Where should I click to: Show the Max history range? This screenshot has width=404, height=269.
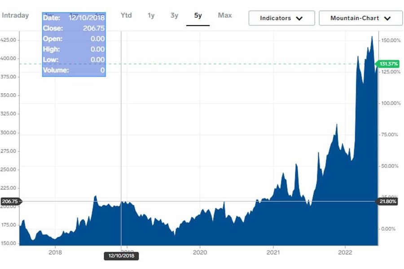pos(225,16)
